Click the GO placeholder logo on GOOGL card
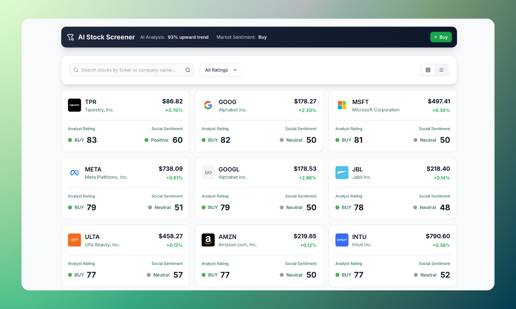The width and height of the screenshot is (516, 309). pos(208,172)
